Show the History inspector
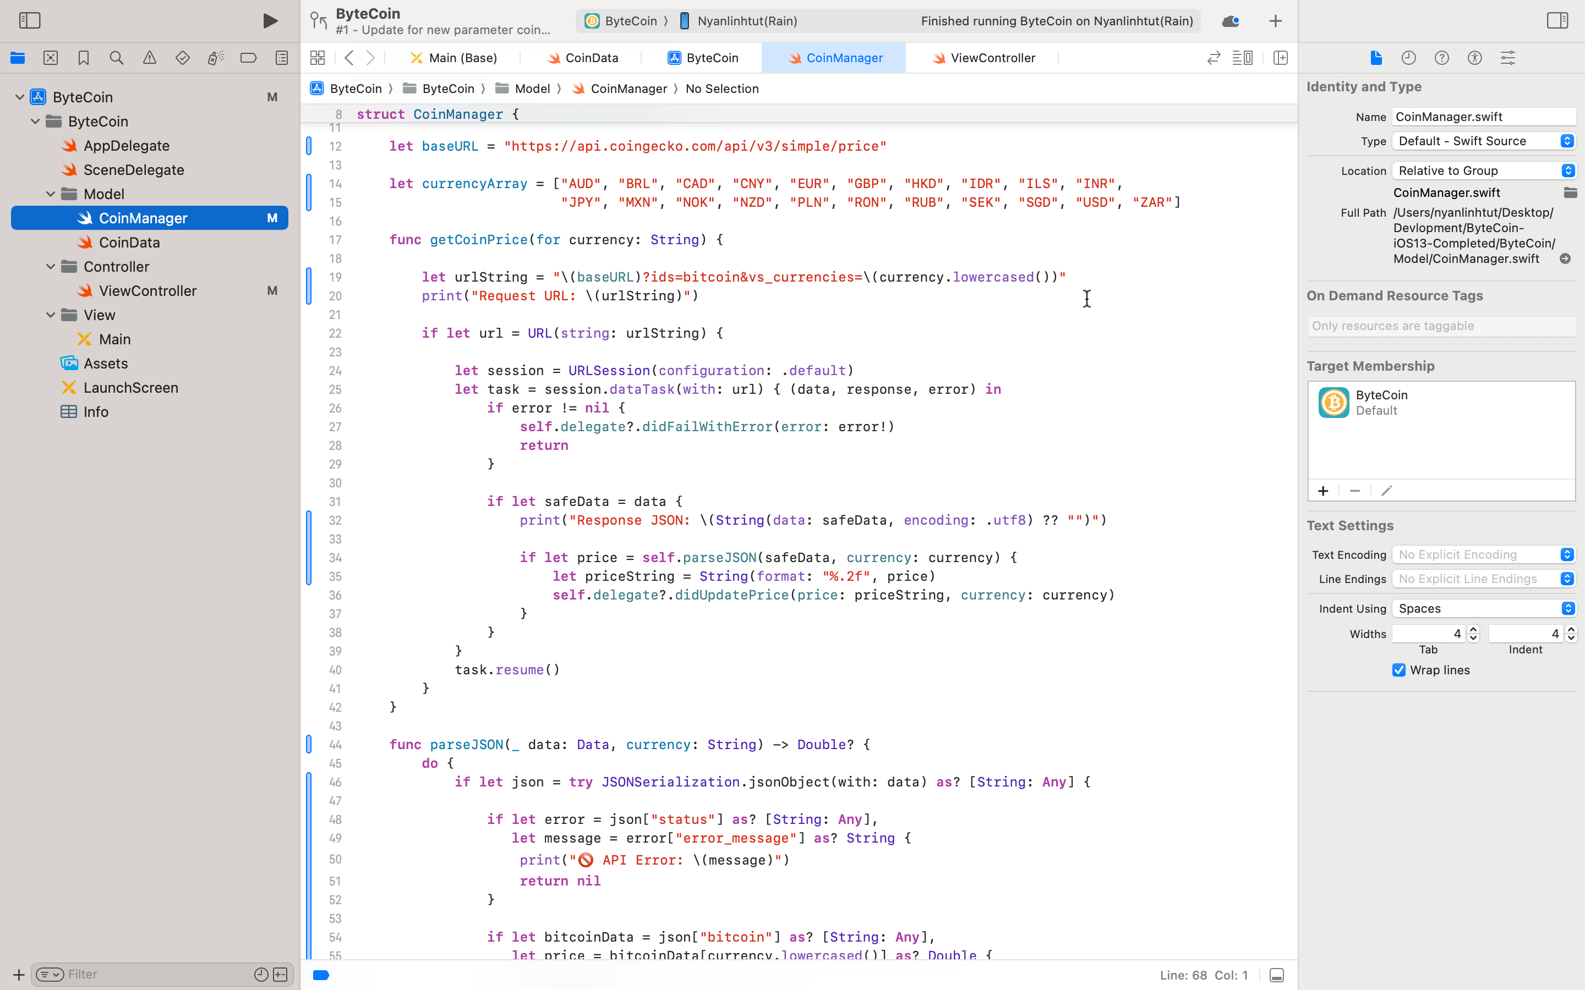This screenshot has height=990, width=1585. 1409,58
